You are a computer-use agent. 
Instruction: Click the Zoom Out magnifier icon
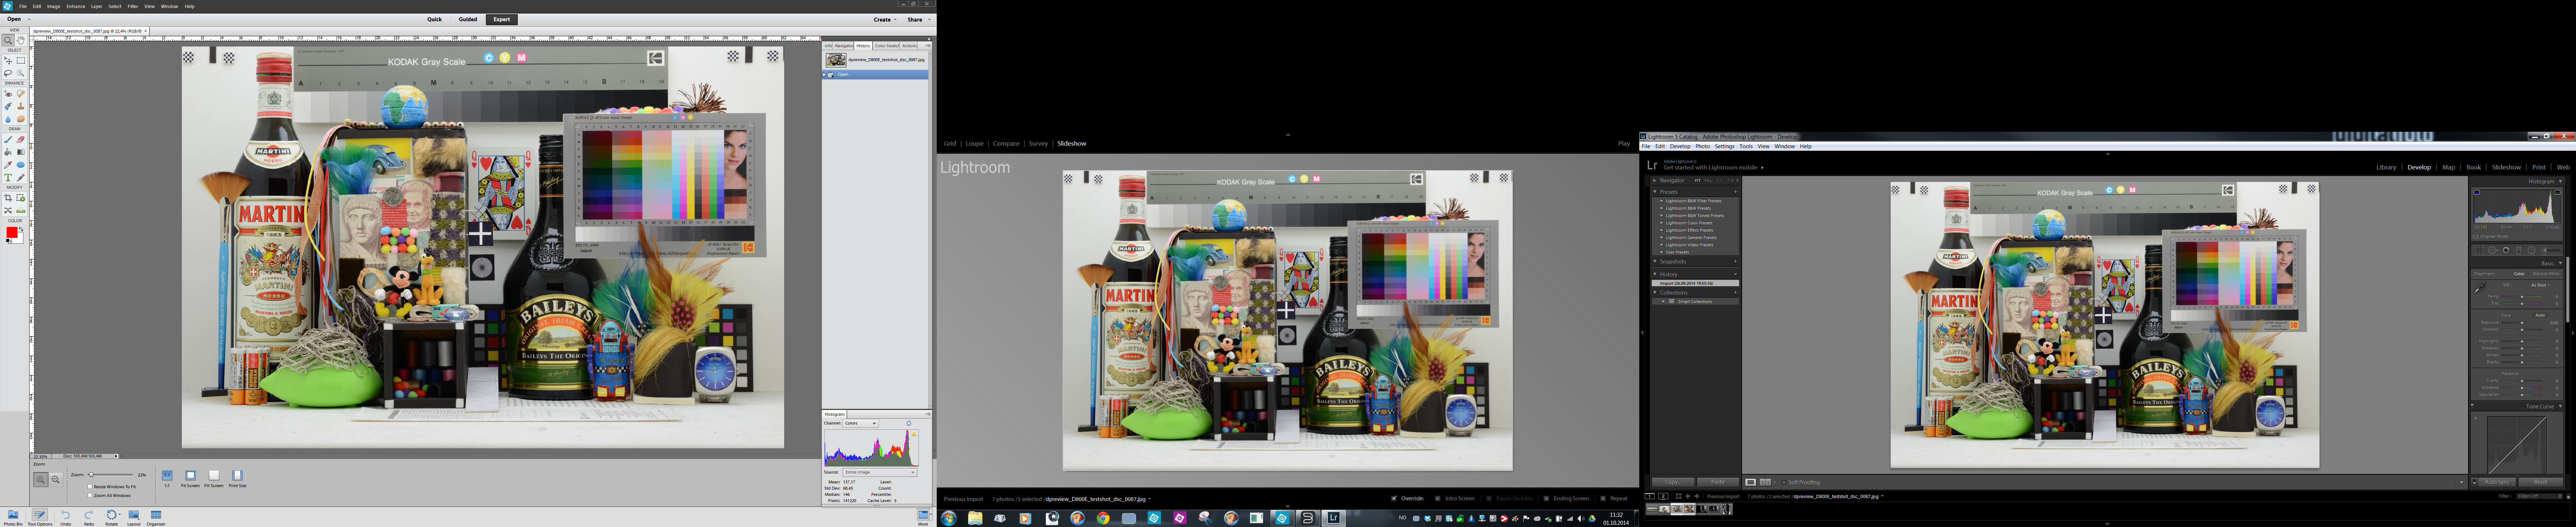[56, 480]
